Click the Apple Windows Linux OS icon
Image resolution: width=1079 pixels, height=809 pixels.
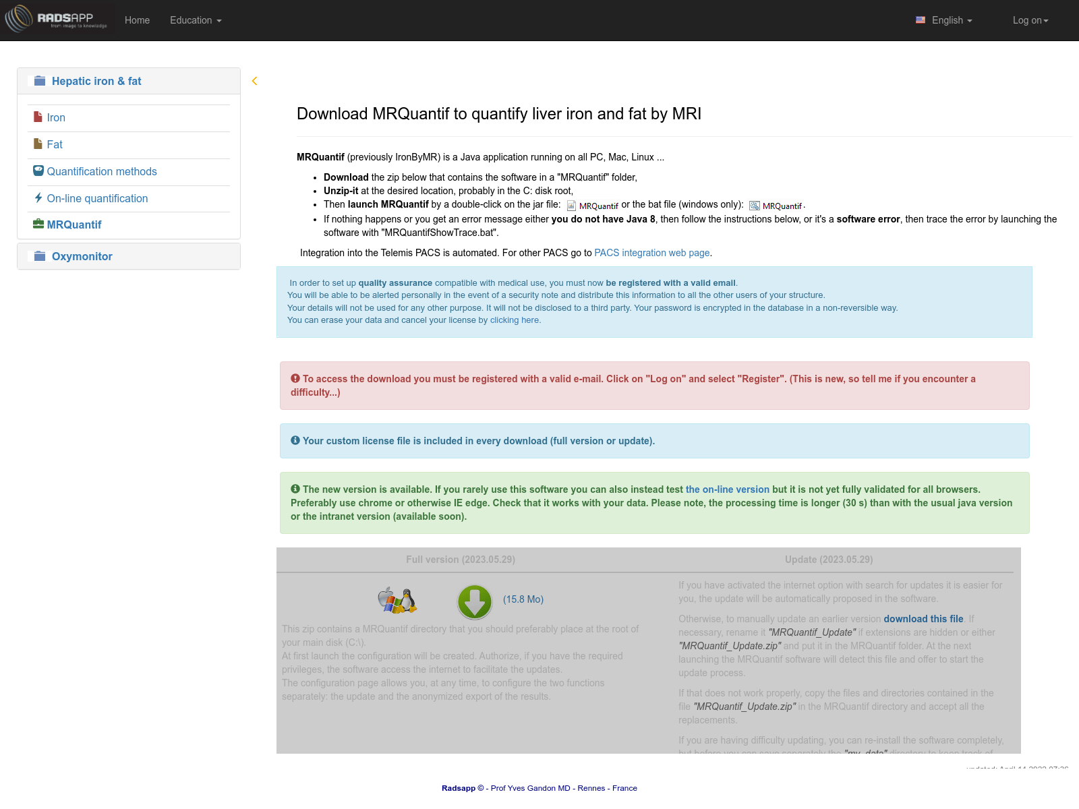(x=397, y=600)
